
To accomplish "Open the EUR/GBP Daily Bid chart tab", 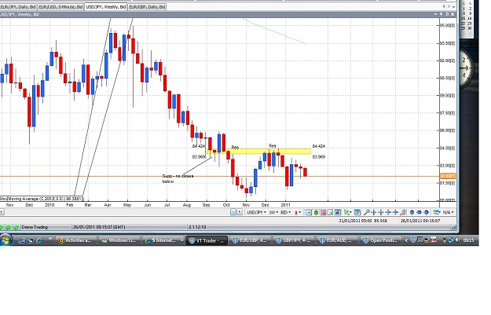I will coord(147,7).
